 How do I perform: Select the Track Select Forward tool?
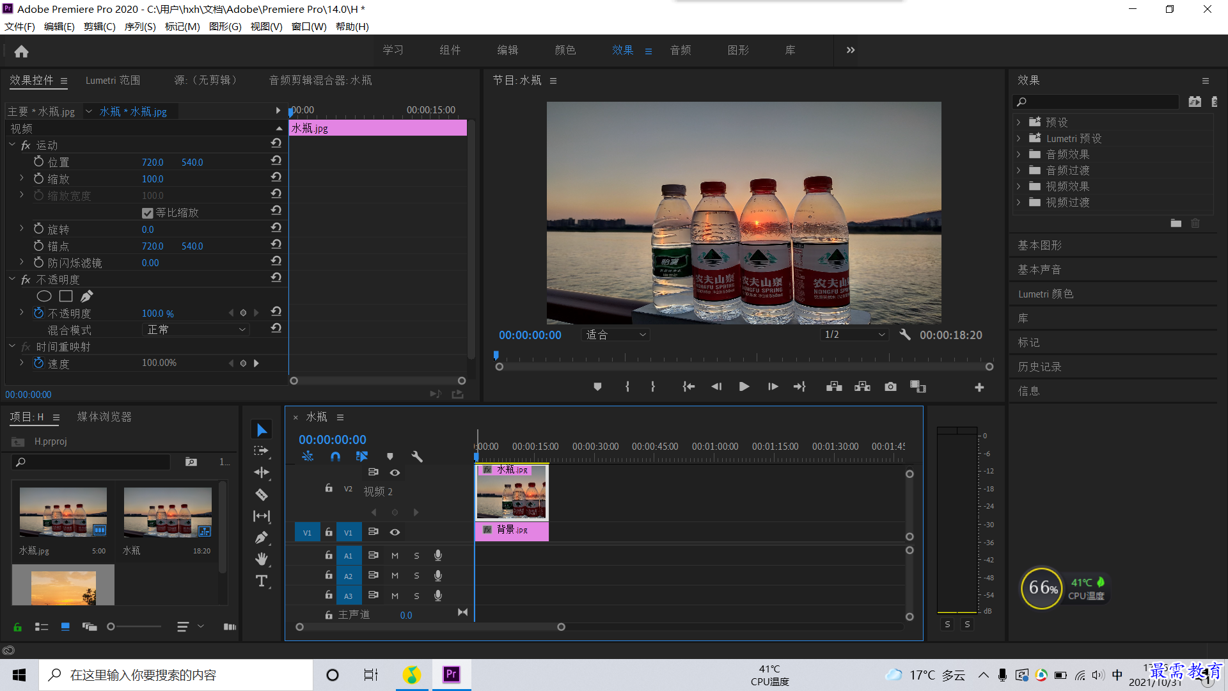point(262,451)
